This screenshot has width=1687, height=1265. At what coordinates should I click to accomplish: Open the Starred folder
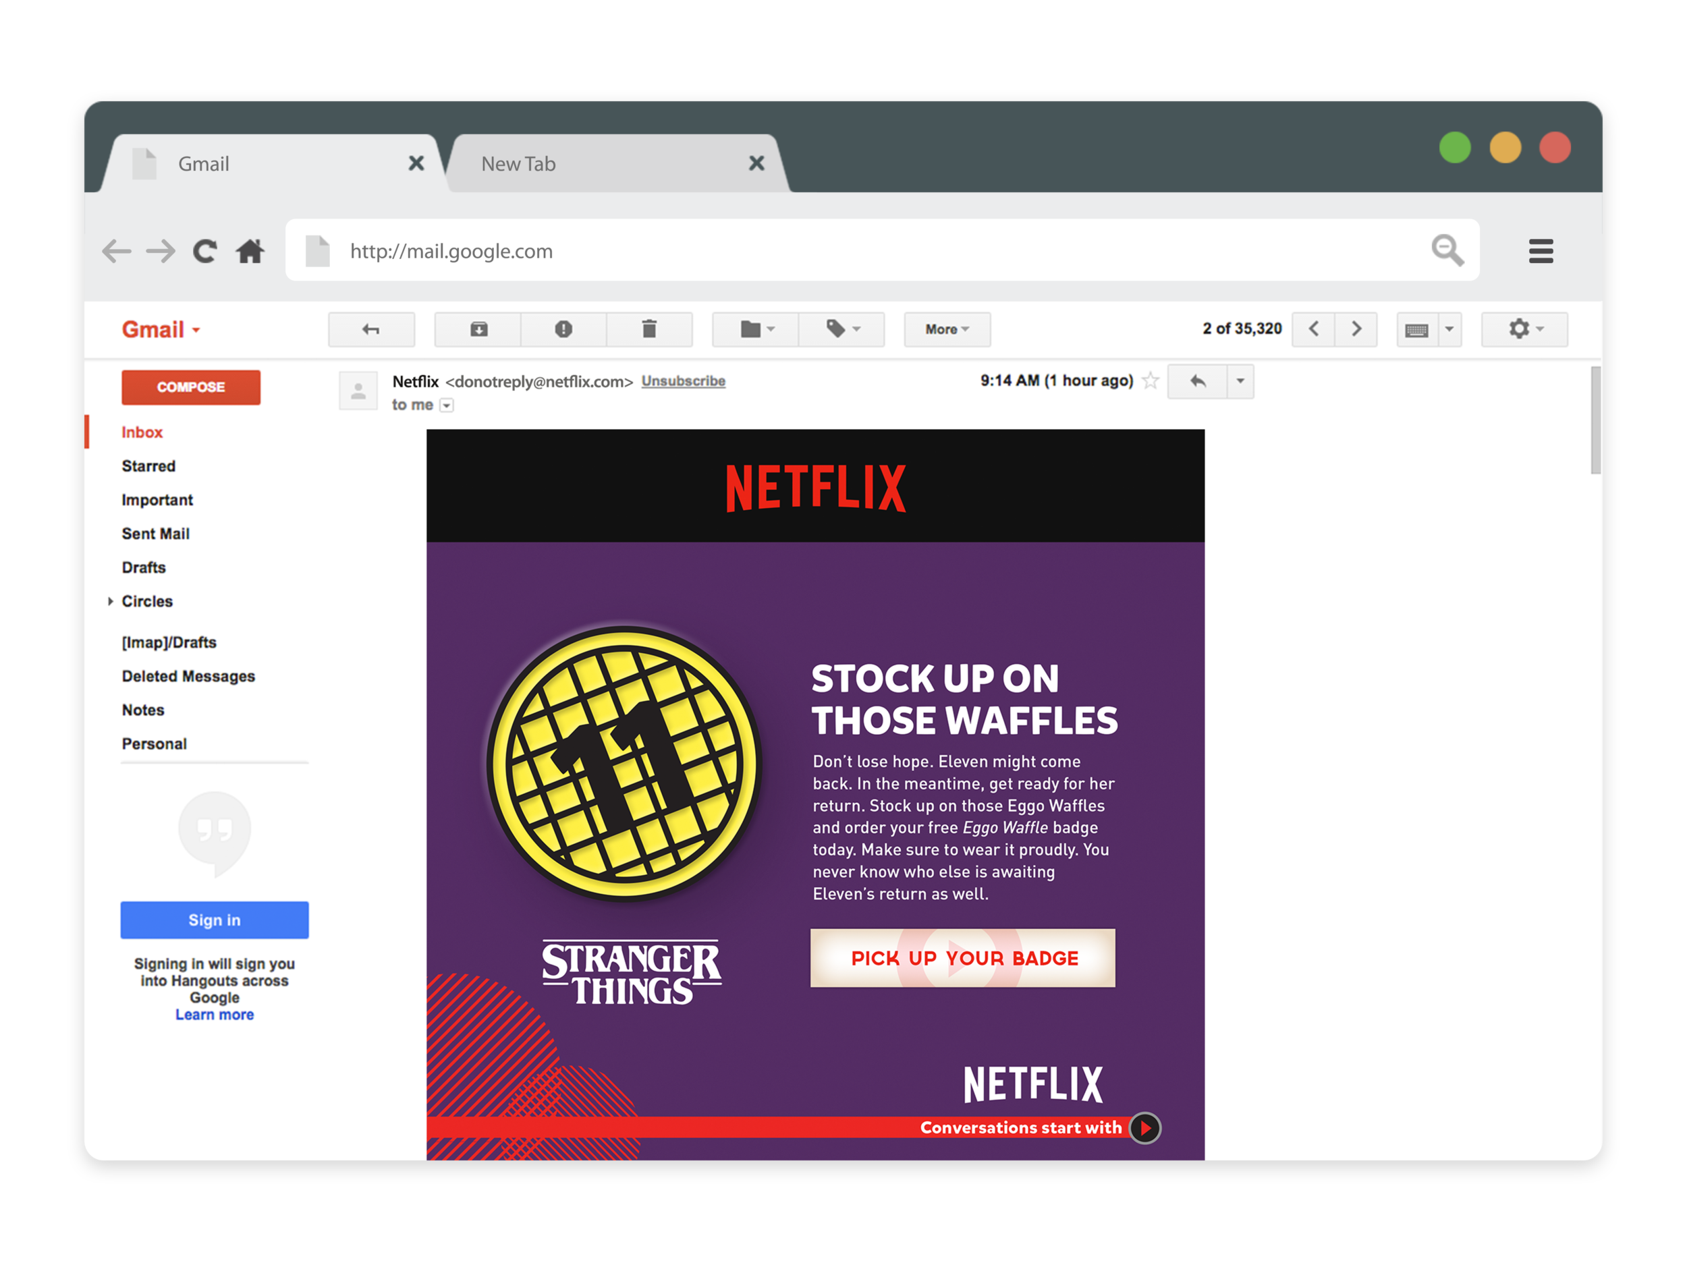[148, 466]
